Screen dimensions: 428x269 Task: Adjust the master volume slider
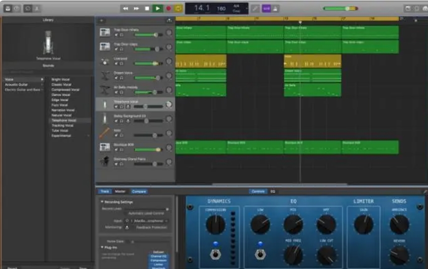pyautogui.click(x=340, y=8)
